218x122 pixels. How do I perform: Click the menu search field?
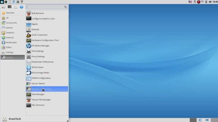(47, 7)
